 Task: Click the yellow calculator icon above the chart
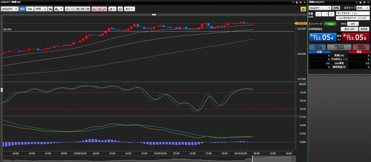[x=303, y=9]
